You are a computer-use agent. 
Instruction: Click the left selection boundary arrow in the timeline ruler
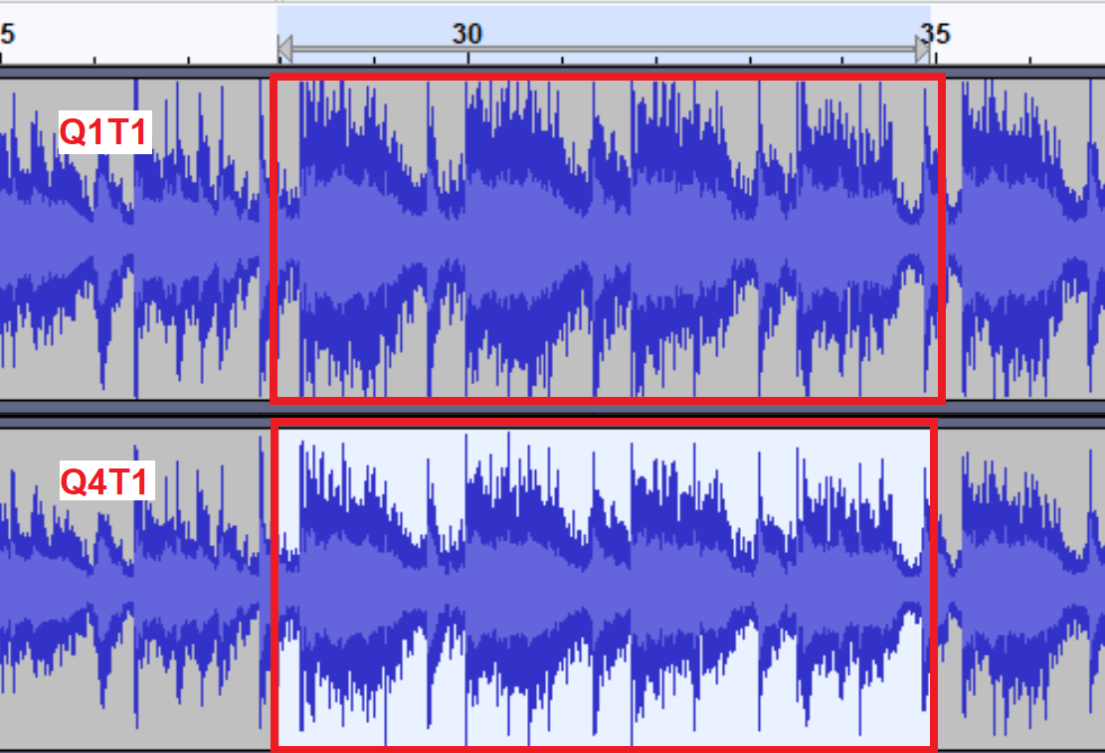[x=285, y=50]
